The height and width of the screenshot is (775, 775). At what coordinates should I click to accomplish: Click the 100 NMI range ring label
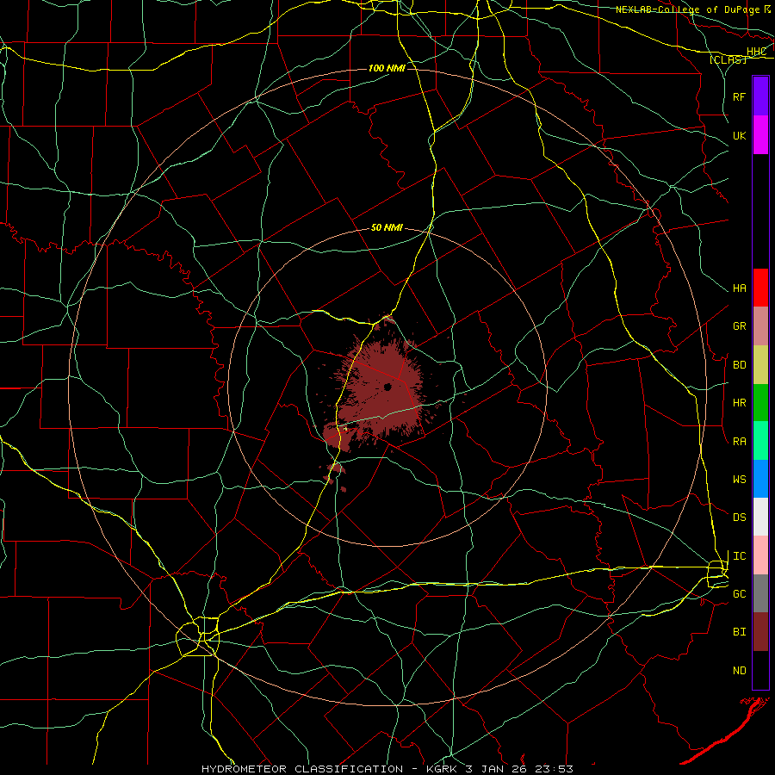click(x=387, y=68)
